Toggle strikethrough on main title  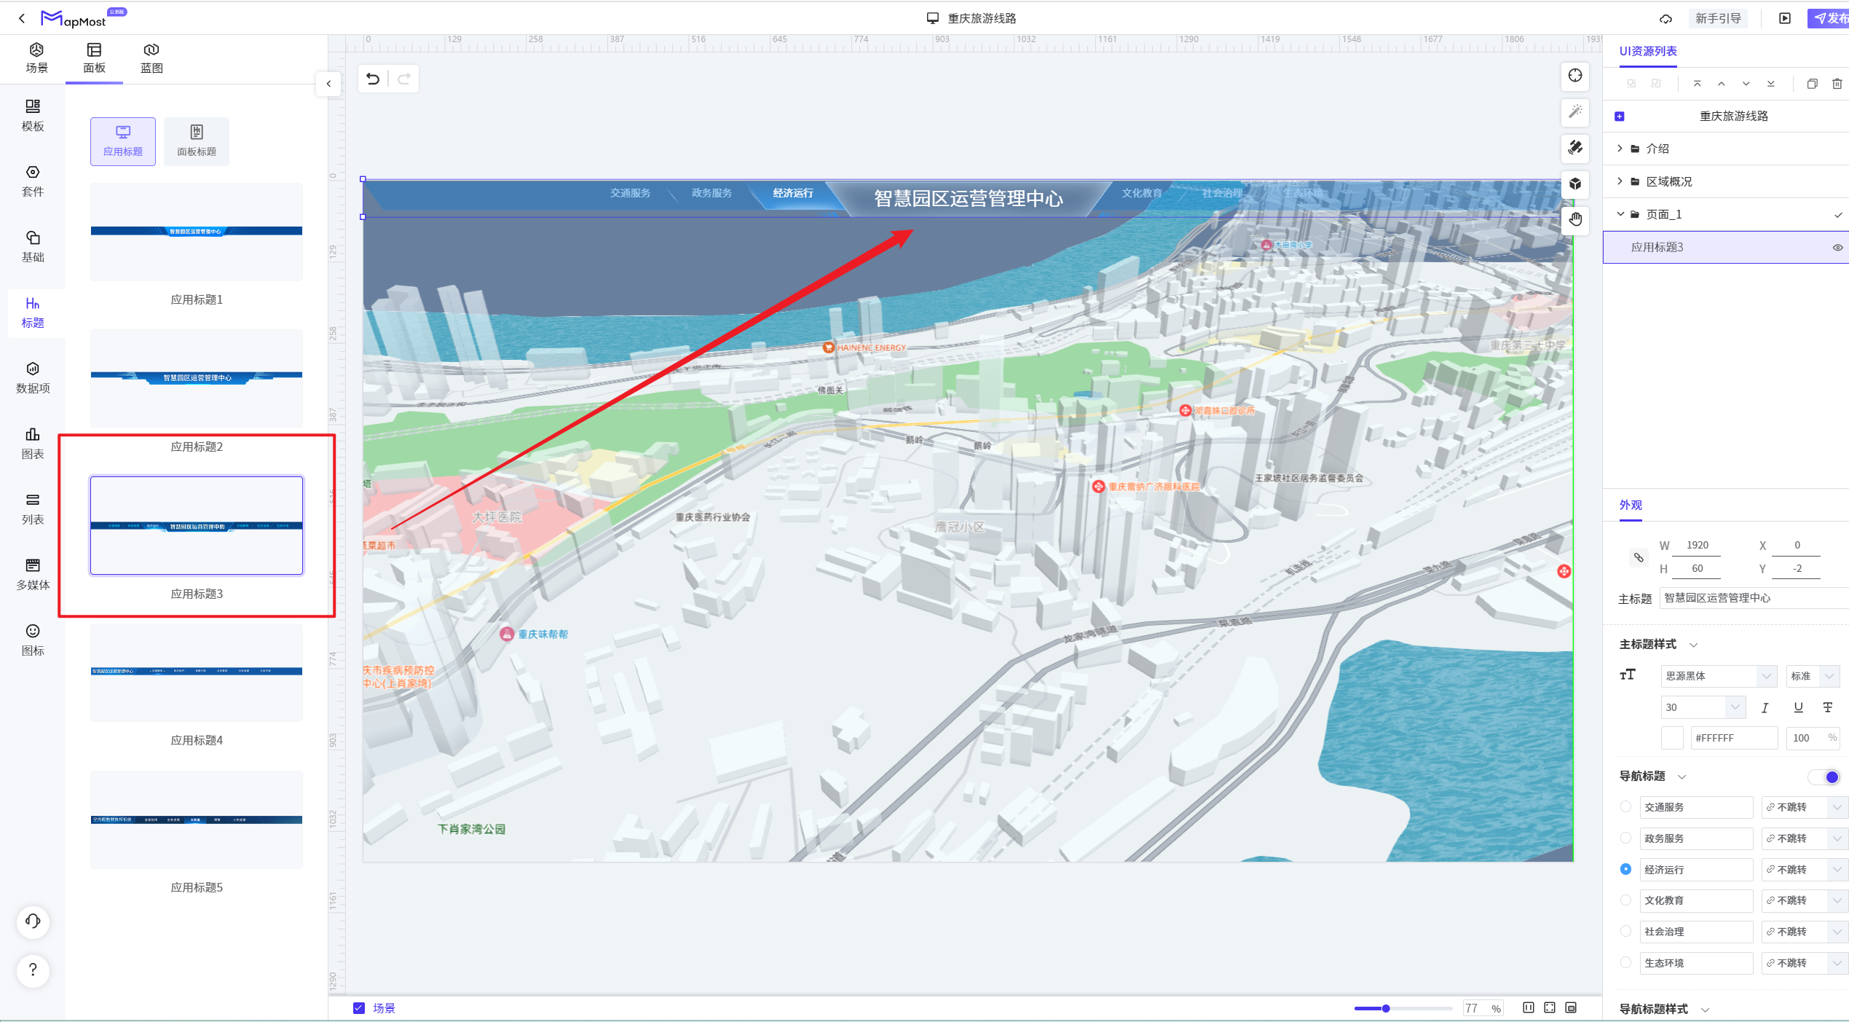click(1828, 707)
